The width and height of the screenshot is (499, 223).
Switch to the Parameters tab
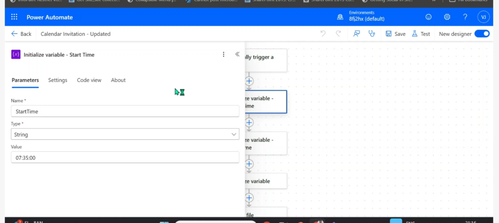point(25,80)
